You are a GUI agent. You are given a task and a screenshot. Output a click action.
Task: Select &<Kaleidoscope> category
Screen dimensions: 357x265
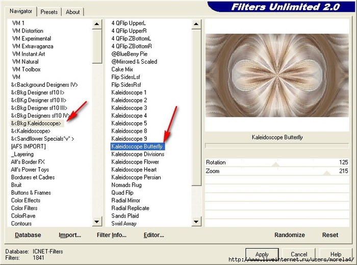click(x=31, y=131)
